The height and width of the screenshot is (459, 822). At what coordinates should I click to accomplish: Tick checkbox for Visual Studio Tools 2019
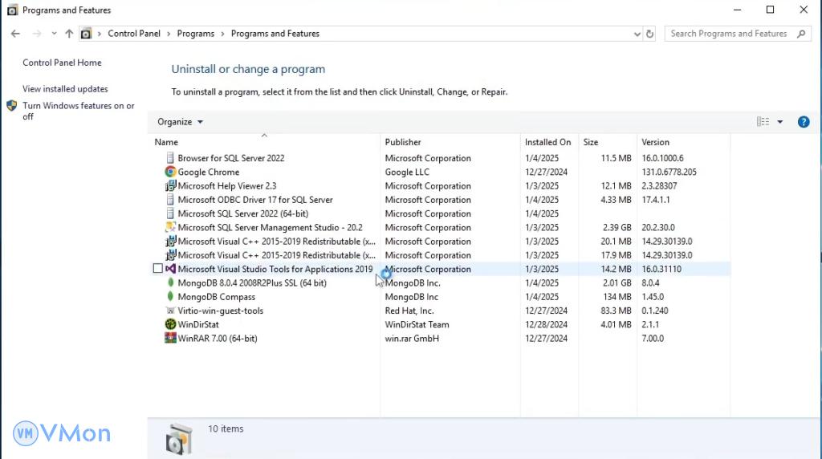point(158,270)
